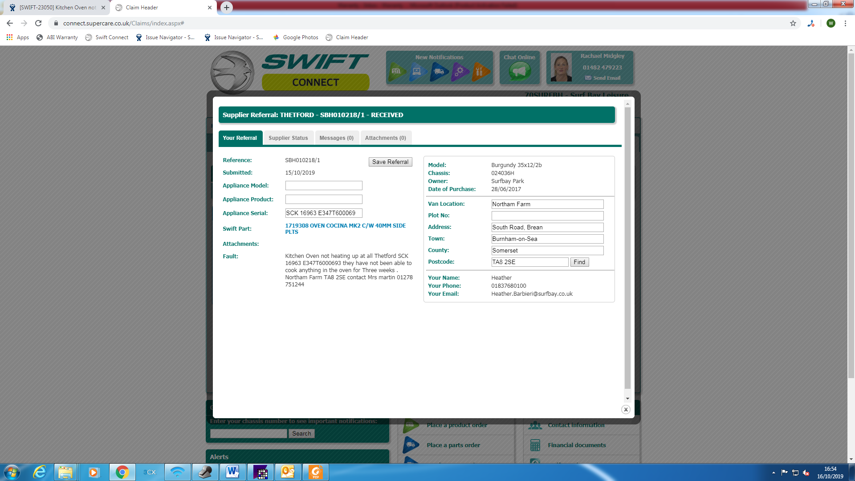The image size is (855, 481).
Task: Close the referral dialog with X icon
Action: click(x=626, y=409)
